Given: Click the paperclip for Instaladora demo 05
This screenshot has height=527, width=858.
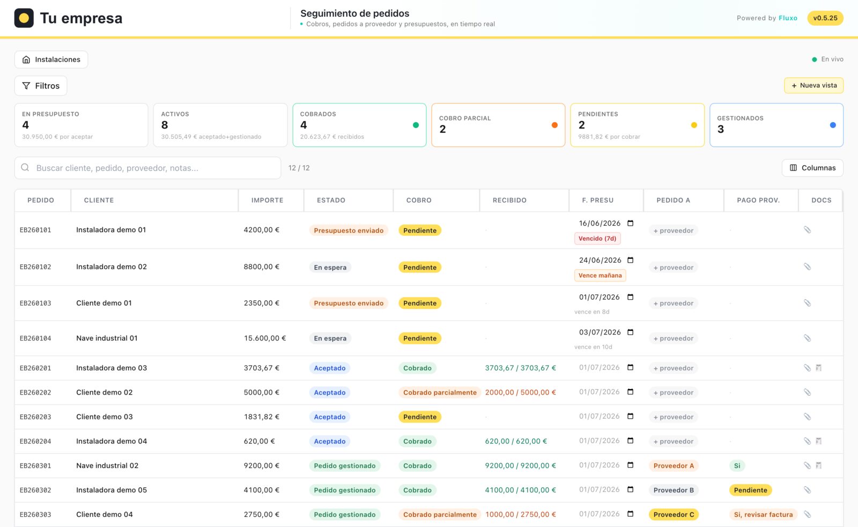Looking at the screenshot, I should [x=807, y=490].
